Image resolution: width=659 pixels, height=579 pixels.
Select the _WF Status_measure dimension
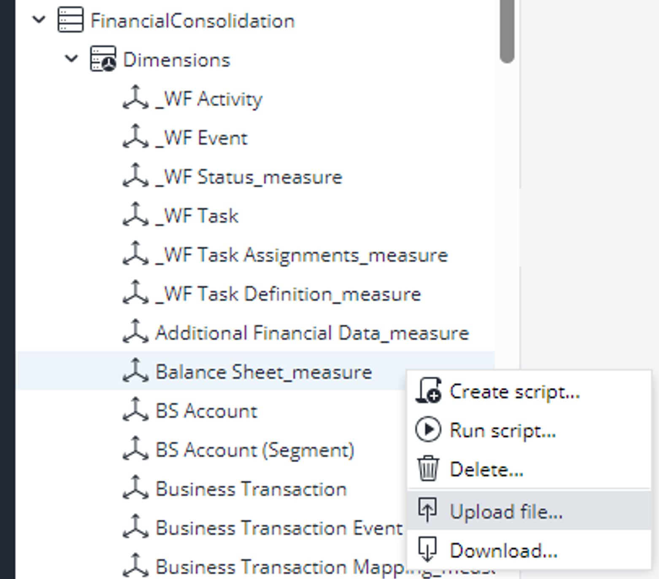tap(248, 177)
